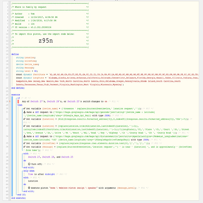This screenshot has height=203, width=203.
Task: Click the 'with' block of Switch 27, 28, 25
Action: (26, 153)
